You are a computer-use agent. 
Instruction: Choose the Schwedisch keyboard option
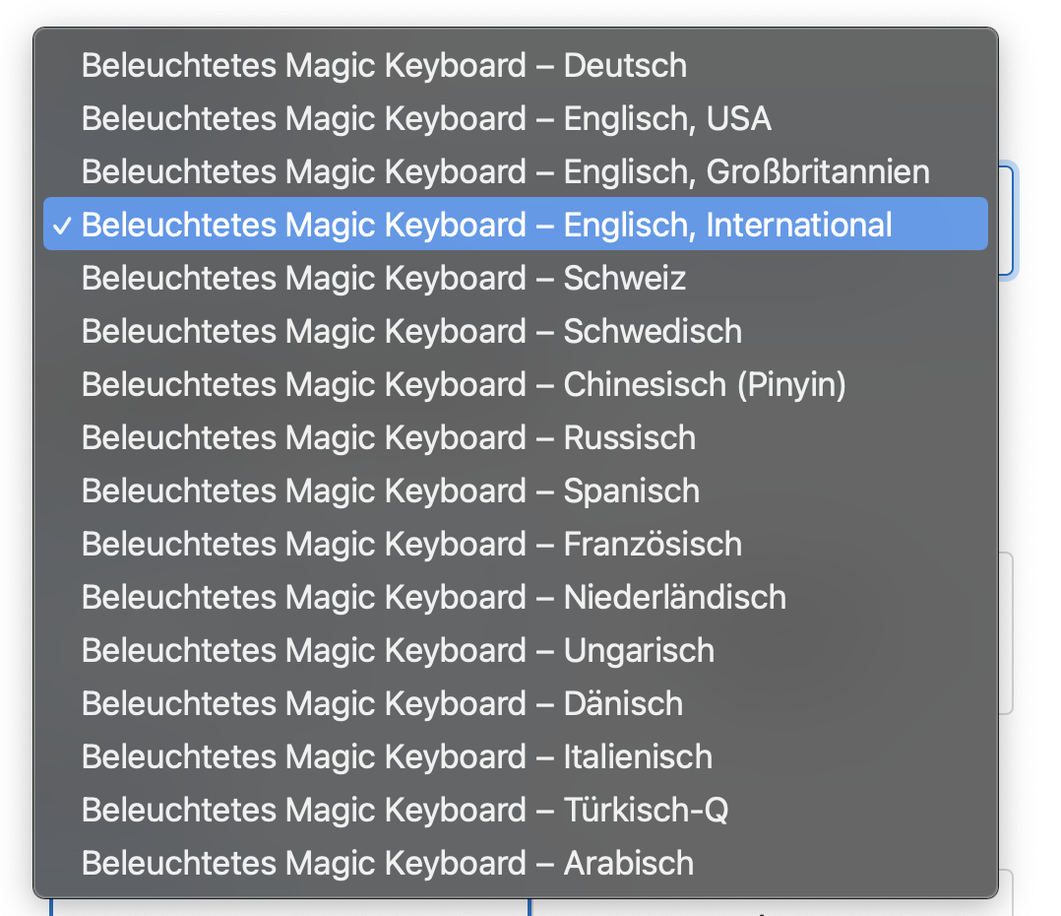click(411, 332)
